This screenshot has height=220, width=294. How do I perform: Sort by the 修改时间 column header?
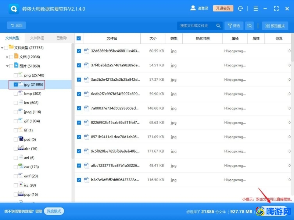tap(202, 38)
